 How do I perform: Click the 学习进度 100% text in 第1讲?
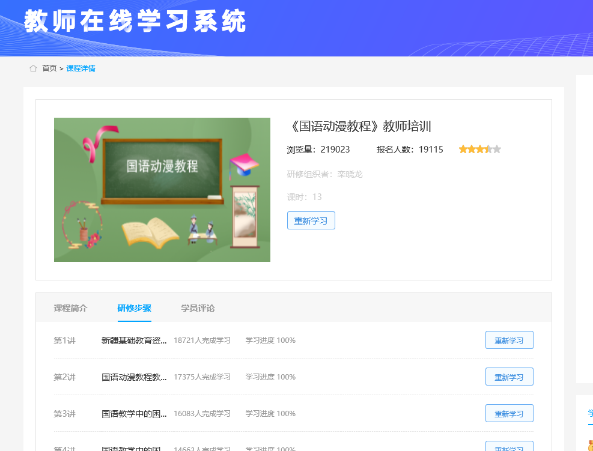tap(270, 341)
